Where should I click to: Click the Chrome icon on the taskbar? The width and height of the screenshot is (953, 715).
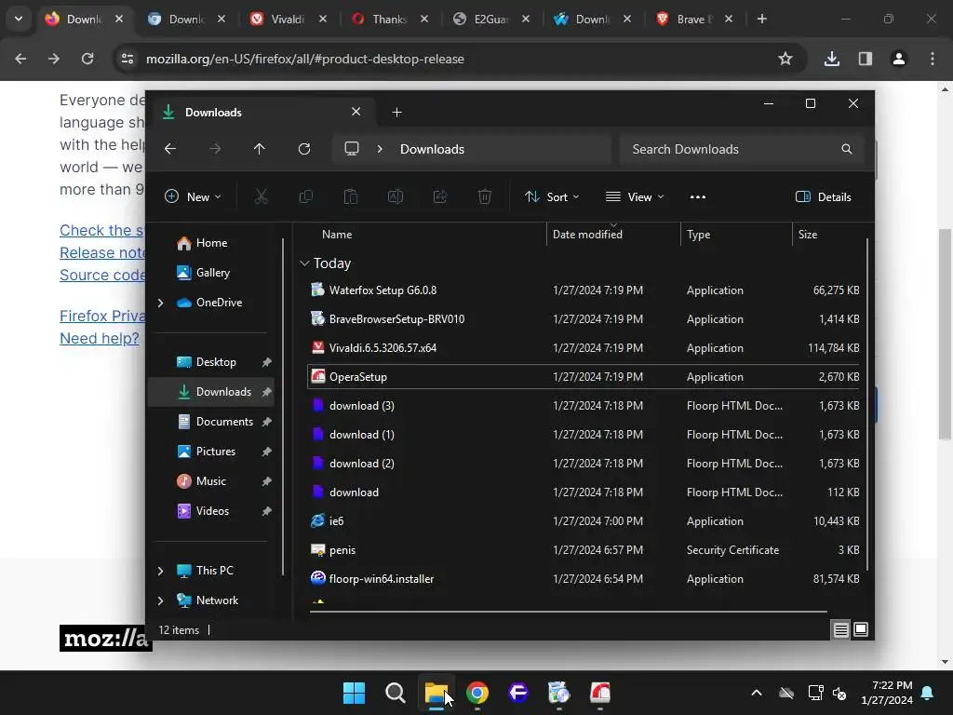click(x=477, y=693)
